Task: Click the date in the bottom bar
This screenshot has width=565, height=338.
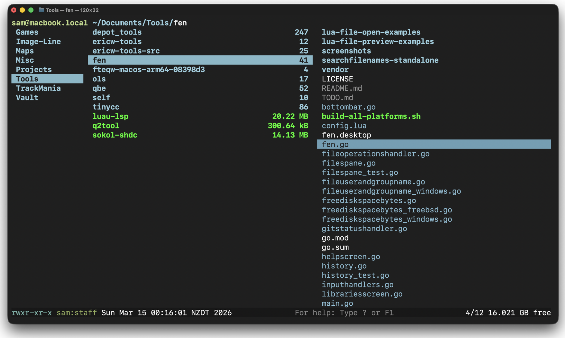Action: pyautogui.click(x=167, y=313)
